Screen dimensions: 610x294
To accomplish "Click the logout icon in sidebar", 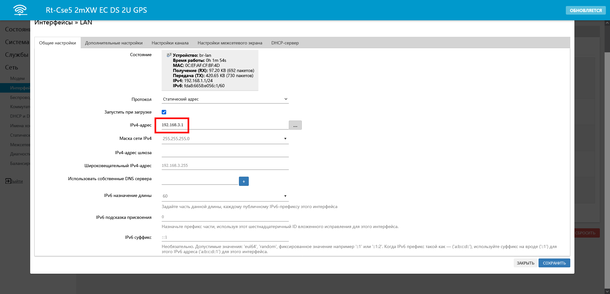I will coord(8,181).
